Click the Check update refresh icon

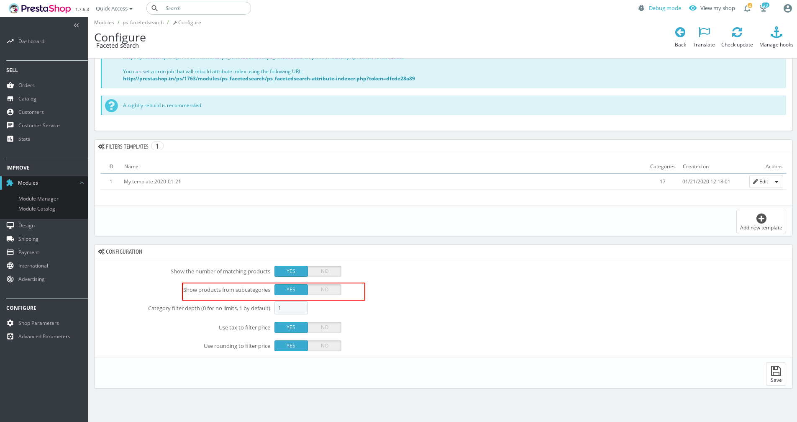tap(737, 32)
